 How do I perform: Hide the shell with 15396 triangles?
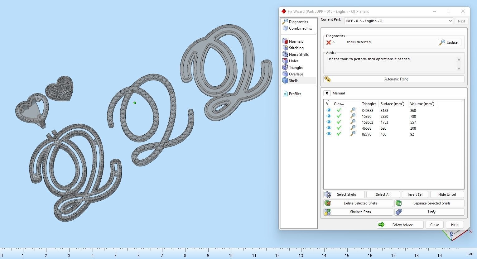tap(329, 116)
